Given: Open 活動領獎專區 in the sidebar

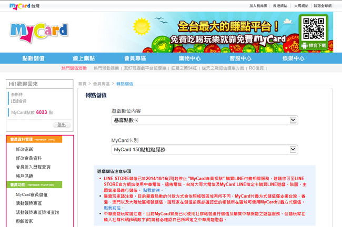Looking at the screenshot, I should click(28, 203).
